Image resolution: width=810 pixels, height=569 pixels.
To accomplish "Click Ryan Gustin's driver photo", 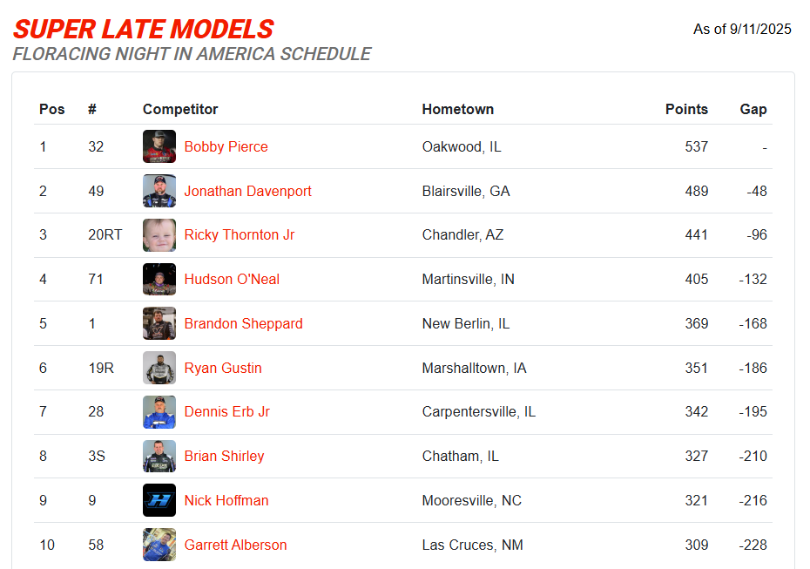I will (x=159, y=368).
